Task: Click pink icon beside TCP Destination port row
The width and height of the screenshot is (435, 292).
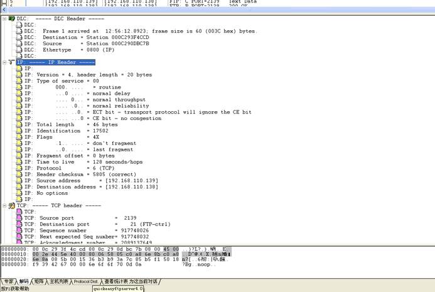Action: (19, 224)
